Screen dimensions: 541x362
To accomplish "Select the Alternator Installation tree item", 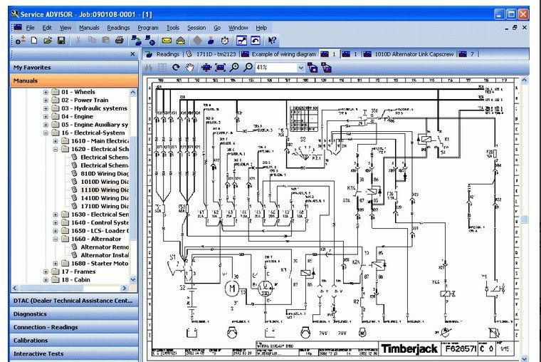I will [x=105, y=255].
